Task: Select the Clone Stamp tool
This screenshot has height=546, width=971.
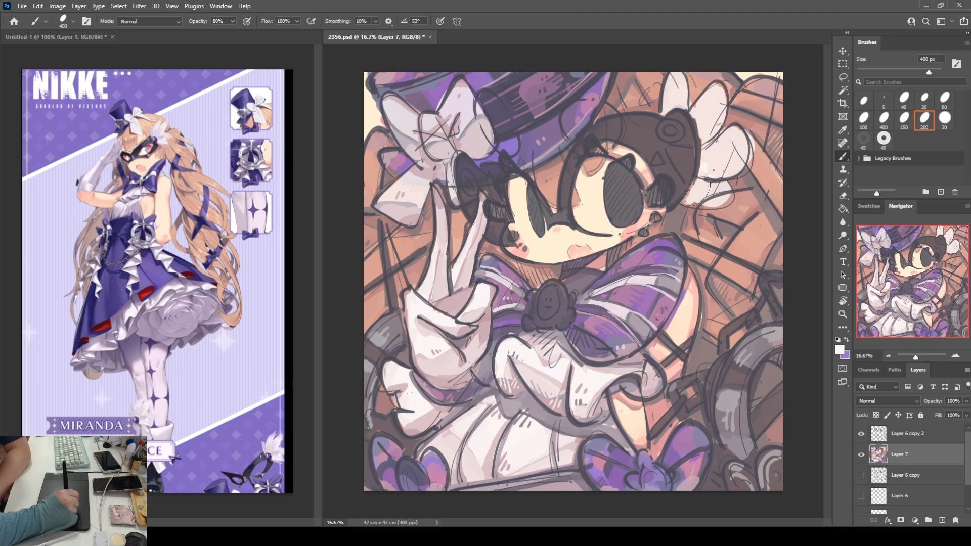Action: tap(843, 170)
